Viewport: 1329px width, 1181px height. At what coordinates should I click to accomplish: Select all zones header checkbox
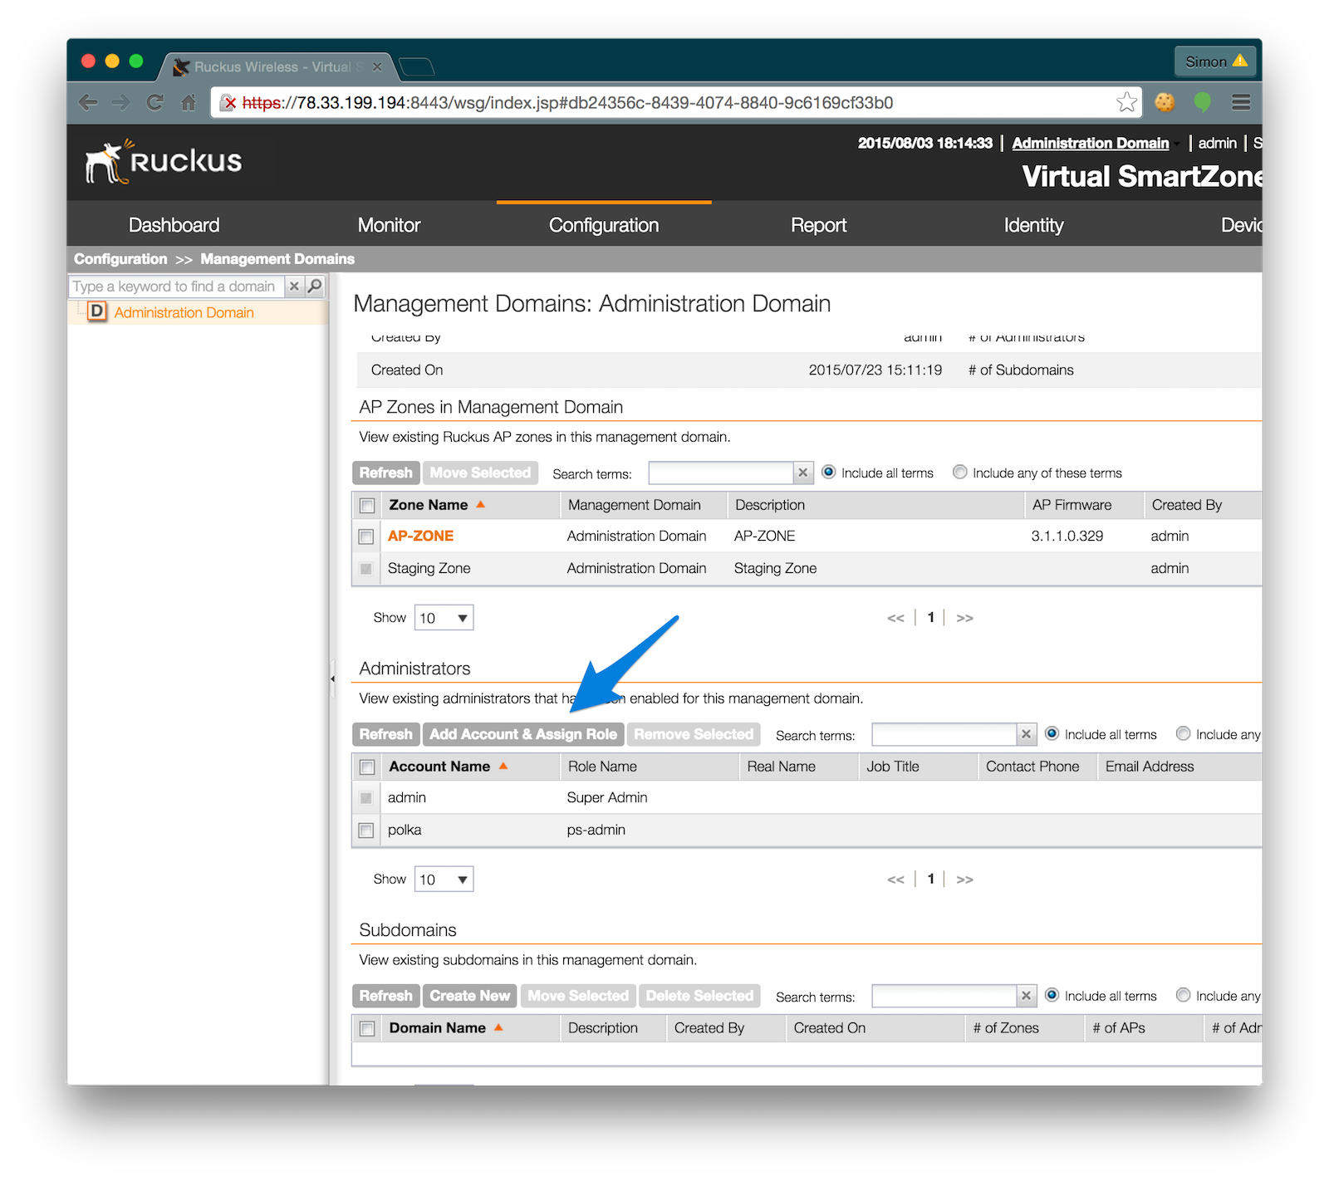pyautogui.click(x=366, y=505)
